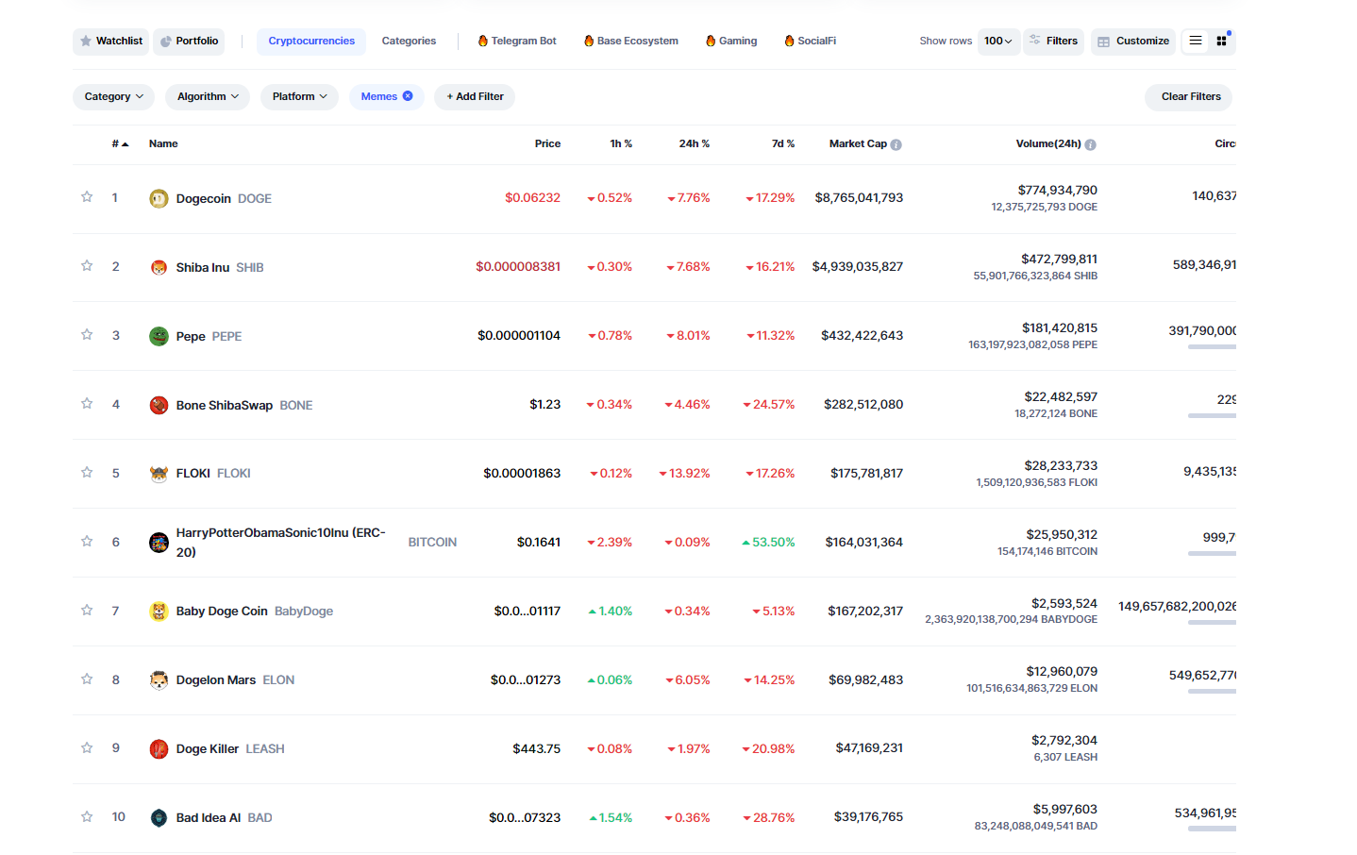Click the Pepe frog logo
Screen dimensions: 1357x855
coord(159,336)
